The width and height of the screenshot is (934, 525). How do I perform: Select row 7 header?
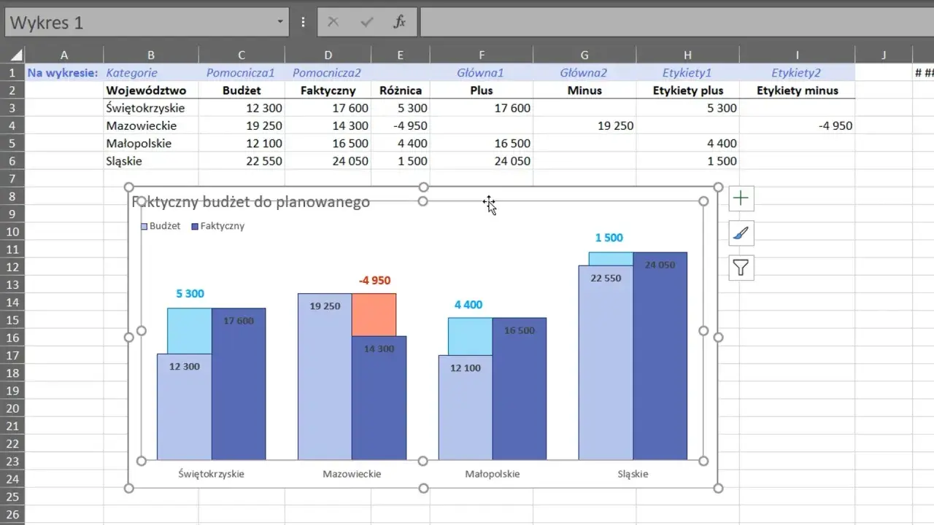coord(12,179)
